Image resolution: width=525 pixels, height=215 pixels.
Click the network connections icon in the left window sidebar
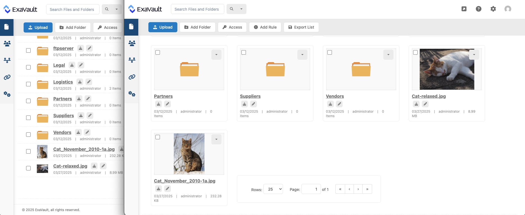(x=7, y=60)
